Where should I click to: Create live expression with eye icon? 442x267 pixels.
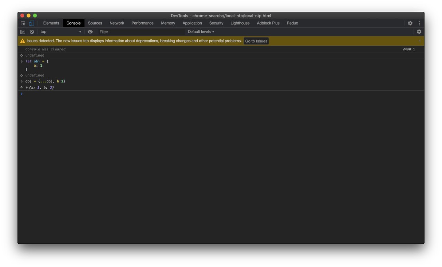pyautogui.click(x=90, y=32)
